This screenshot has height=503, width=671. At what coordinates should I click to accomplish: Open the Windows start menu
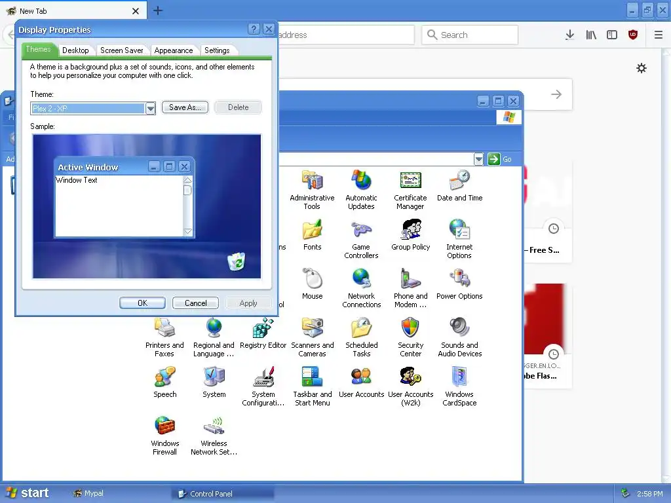tap(28, 493)
